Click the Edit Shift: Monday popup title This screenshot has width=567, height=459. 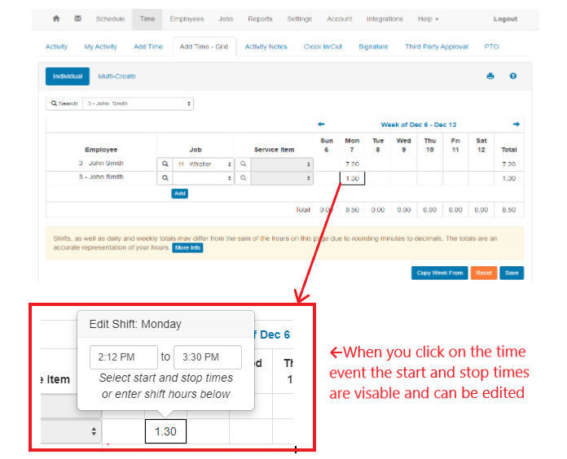click(135, 324)
